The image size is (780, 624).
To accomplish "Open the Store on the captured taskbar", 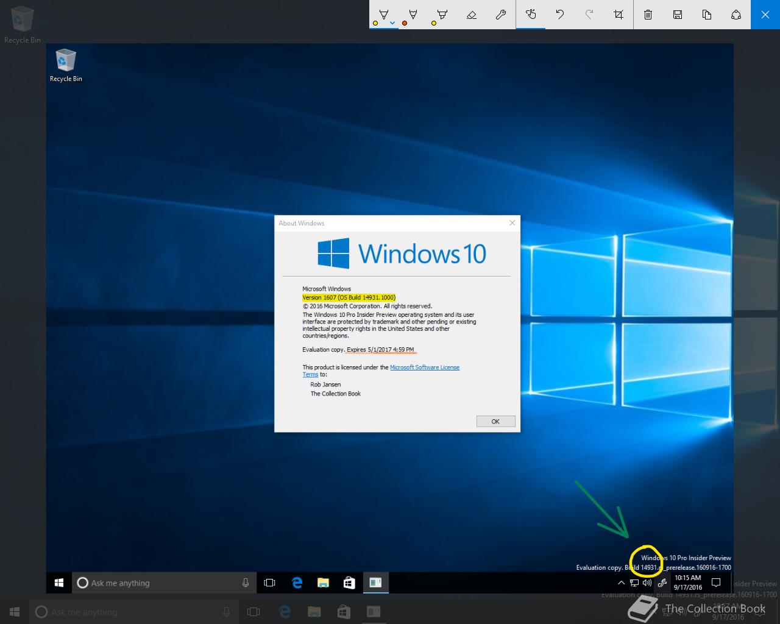I will [x=349, y=583].
